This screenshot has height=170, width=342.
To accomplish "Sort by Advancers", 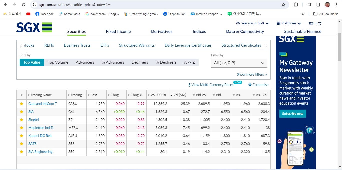I will point(85,62).
